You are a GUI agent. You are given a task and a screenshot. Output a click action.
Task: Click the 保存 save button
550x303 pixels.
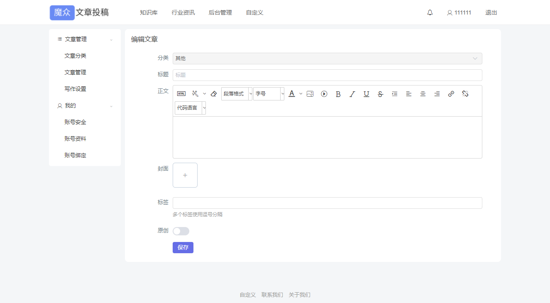tap(183, 248)
